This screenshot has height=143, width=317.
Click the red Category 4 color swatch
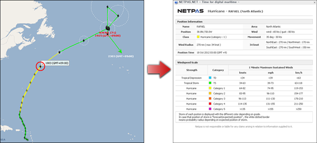(x=210, y=104)
